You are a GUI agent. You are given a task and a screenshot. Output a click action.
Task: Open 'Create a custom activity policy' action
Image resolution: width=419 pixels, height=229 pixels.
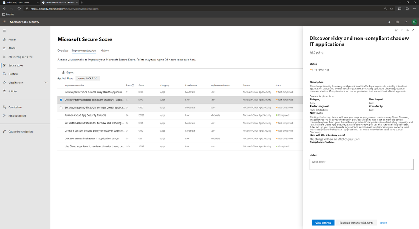coord(94,131)
